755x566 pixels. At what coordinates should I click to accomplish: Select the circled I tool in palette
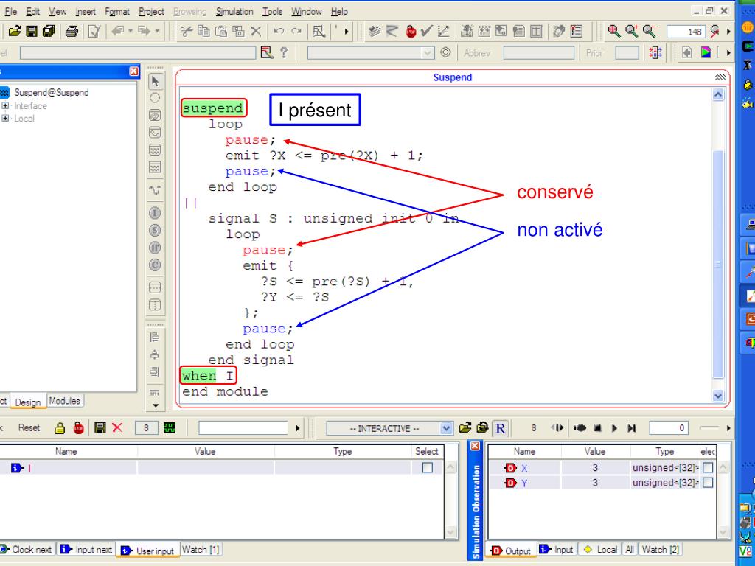pos(155,213)
